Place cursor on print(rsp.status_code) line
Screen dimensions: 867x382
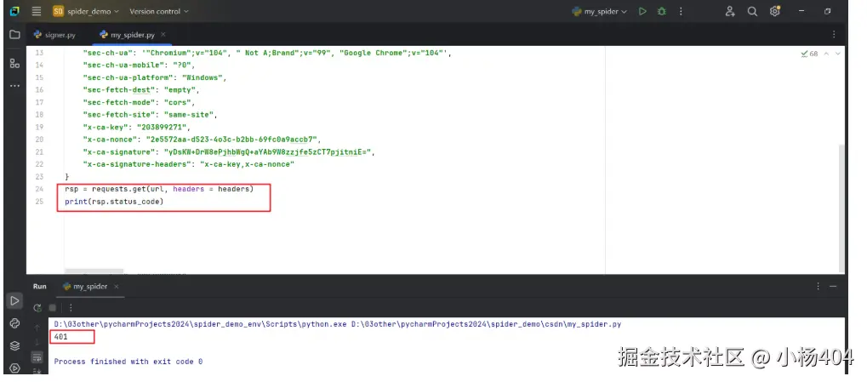pyautogui.click(x=115, y=202)
